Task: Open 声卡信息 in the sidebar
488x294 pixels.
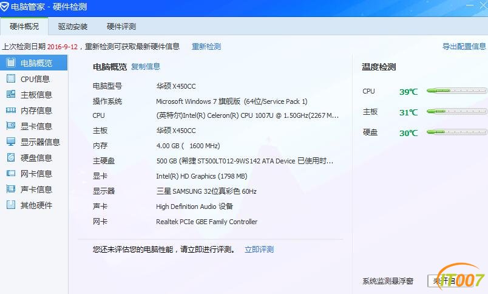Action: pos(33,190)
